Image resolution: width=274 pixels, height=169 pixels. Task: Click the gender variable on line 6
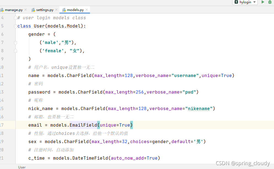point(37,34)
